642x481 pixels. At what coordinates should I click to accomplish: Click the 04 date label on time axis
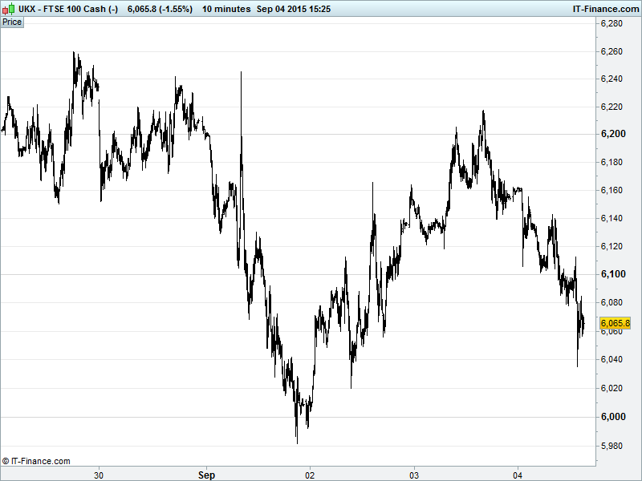(x=518, y=475)
